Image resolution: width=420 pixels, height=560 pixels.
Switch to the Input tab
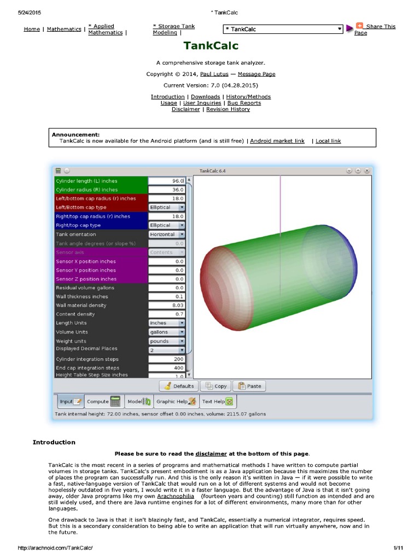coord(71,401)
